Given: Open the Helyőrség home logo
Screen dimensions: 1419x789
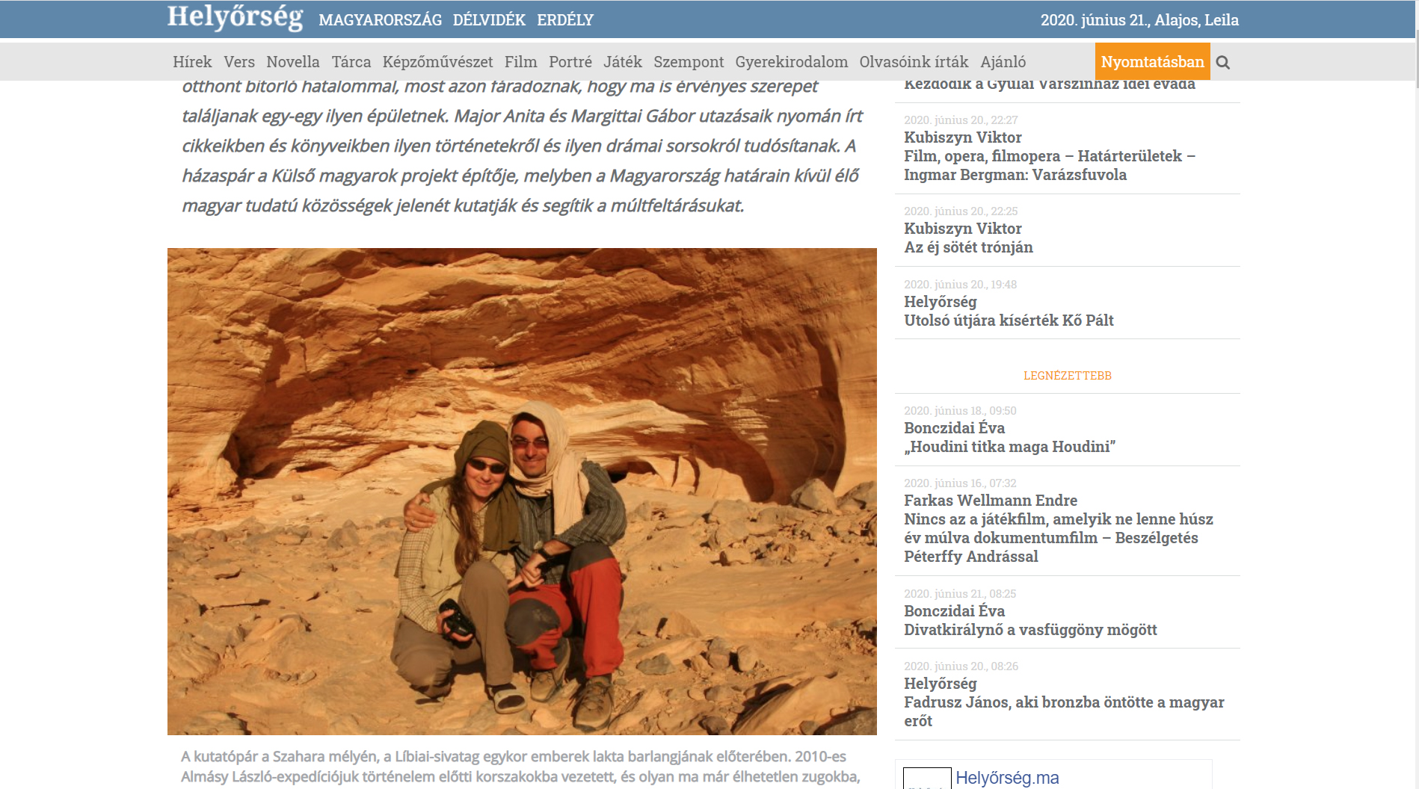Looking at the screenshot, I should (235, 17).
